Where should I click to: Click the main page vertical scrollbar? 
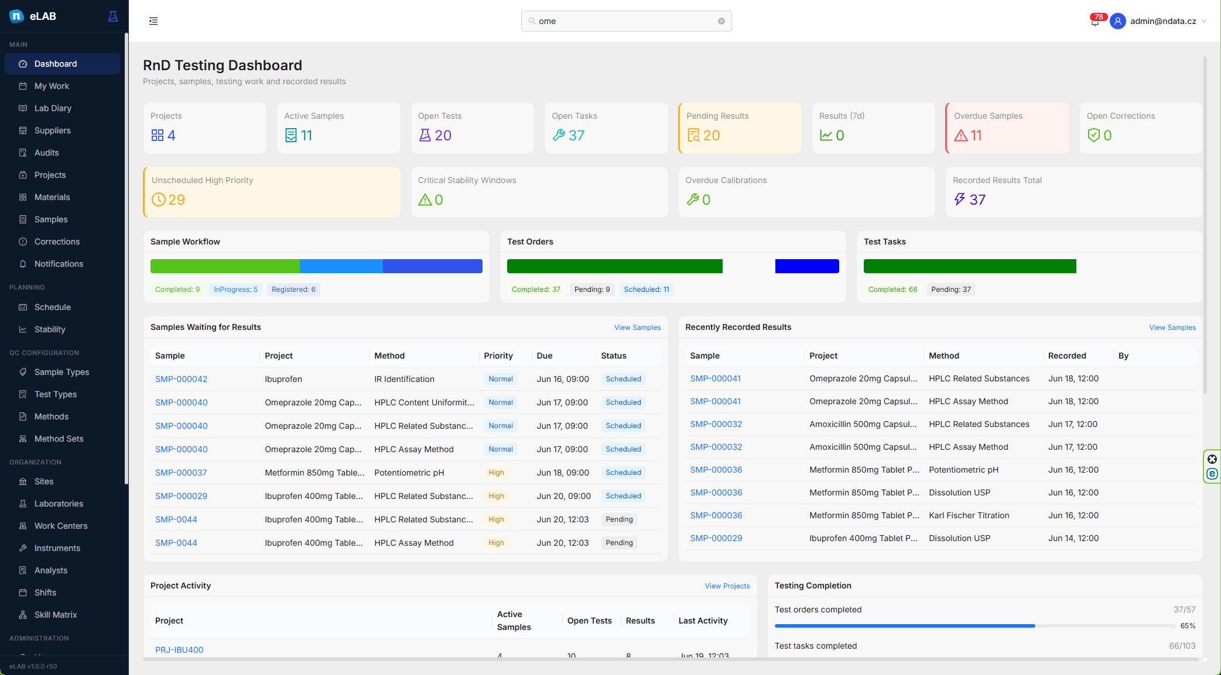(x=1205, y=225)
